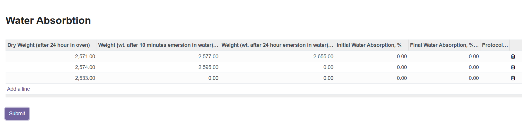The width and height of the screenshot is (529, 127).
Task: Click the Submit button
Action: [x=17, y=114]
